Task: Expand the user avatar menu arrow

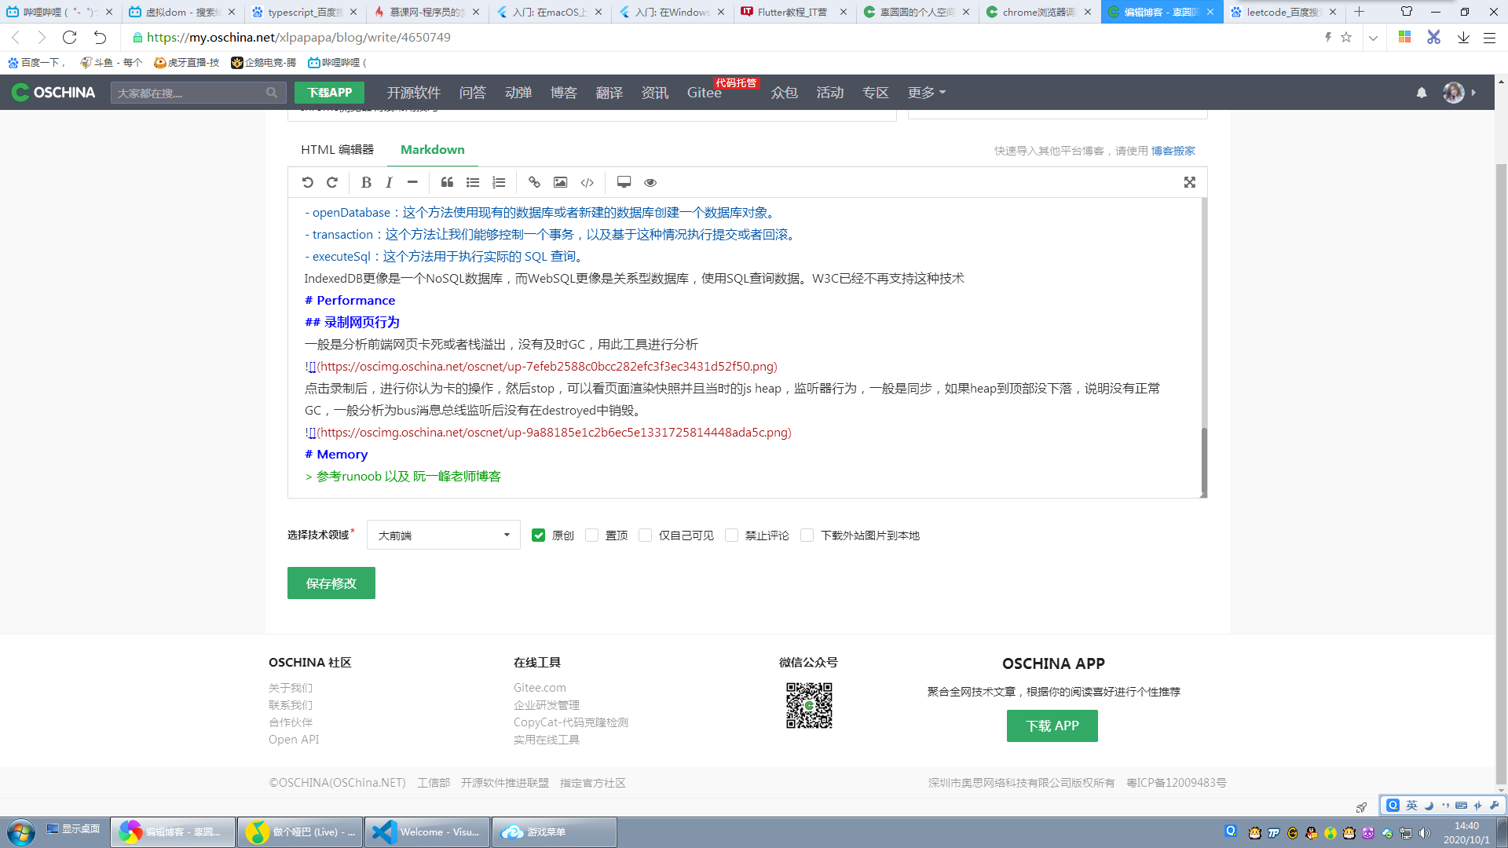Action: (1473, 93)
